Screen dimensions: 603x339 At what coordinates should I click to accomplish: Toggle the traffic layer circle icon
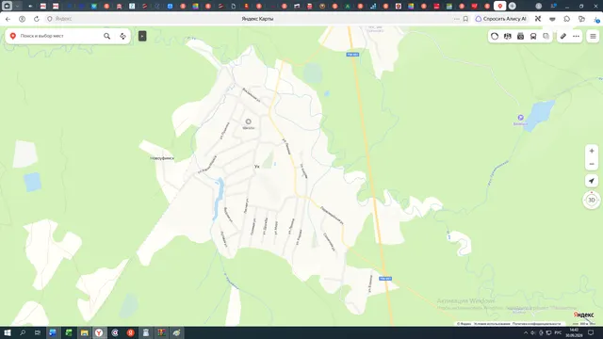495,36
